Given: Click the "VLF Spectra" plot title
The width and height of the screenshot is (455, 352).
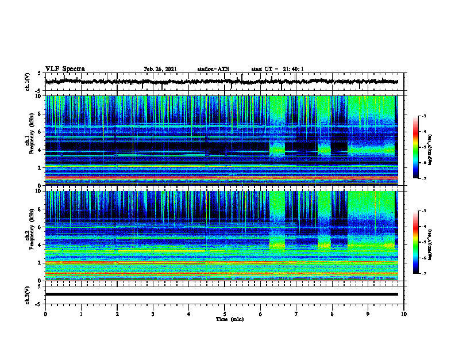Looking at the screenshot, I should coord(65,69).
